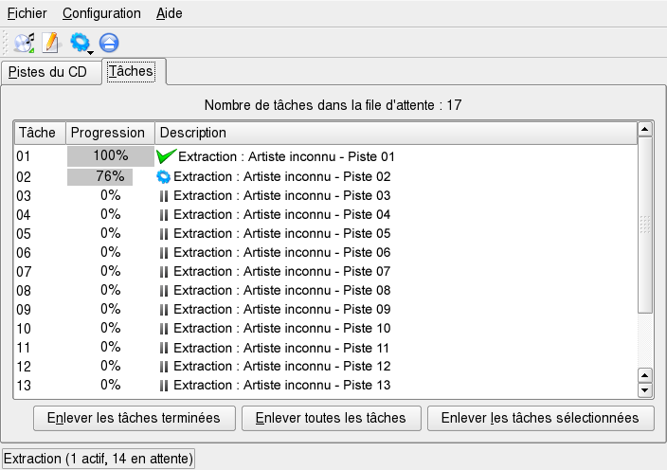Click the pencil edit icon in toolbar
The height and width of the screenshot is (470, 667).
pos(51,43)
